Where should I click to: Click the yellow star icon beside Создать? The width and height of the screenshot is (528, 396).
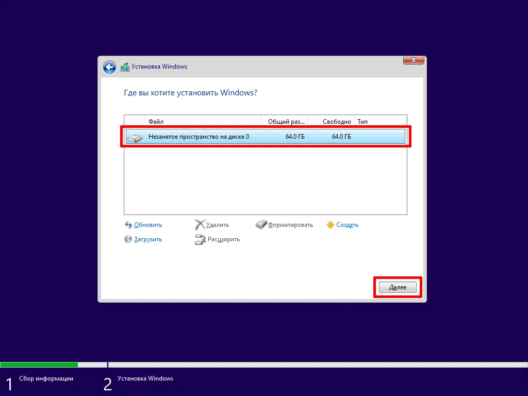pos(330,225)
